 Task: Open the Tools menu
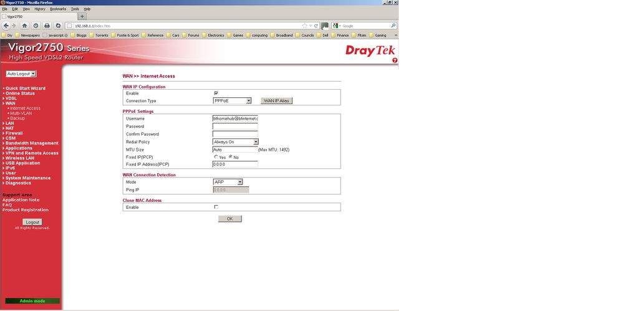pos(75,9)
